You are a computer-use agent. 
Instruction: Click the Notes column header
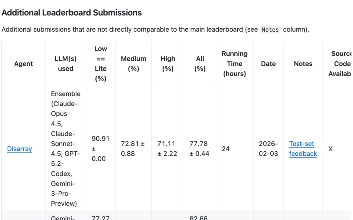coord(303,64)
